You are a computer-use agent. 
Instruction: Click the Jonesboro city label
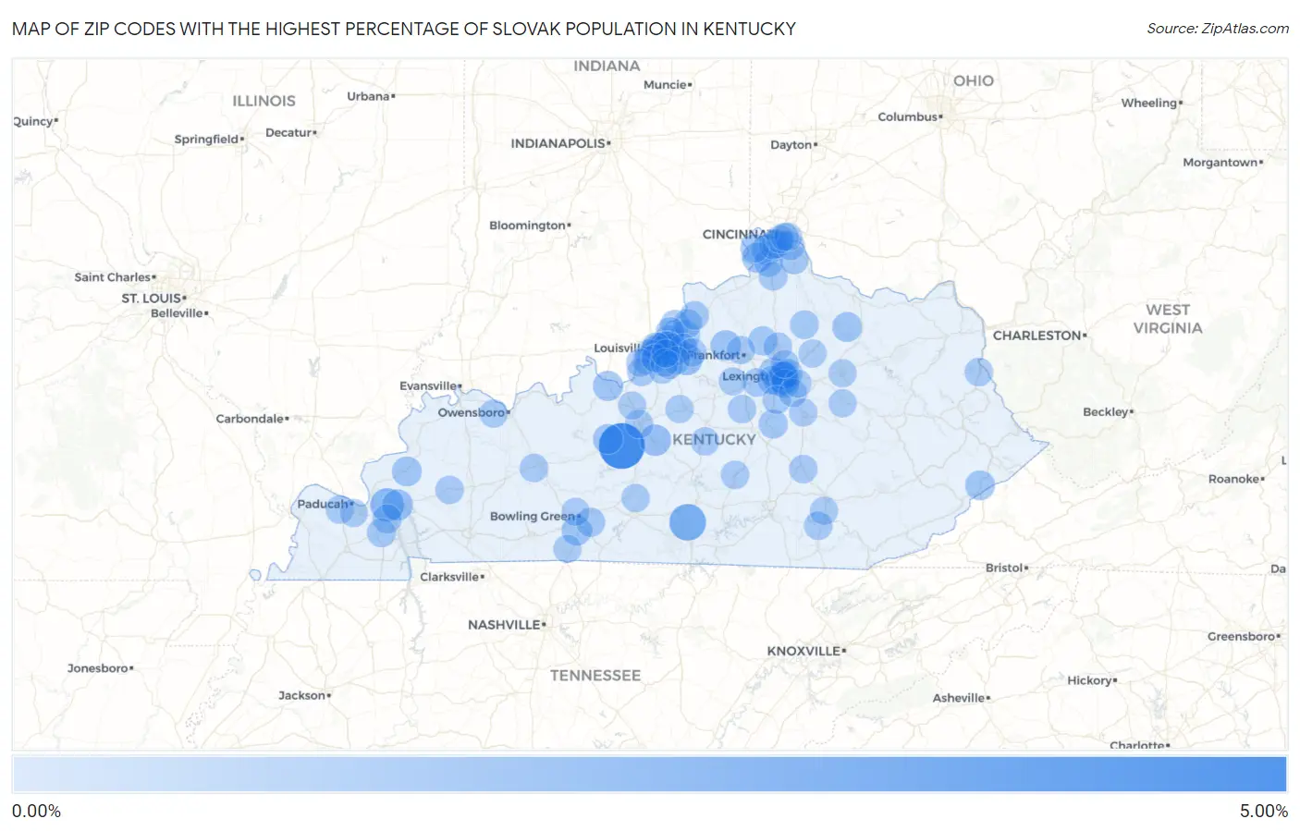click(99, 667)
